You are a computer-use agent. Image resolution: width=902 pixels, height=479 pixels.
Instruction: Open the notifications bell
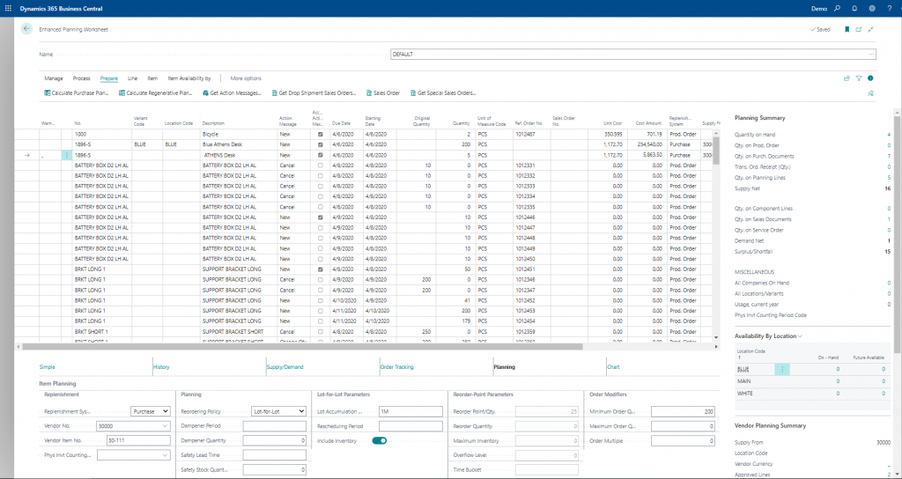coord(854,8)
